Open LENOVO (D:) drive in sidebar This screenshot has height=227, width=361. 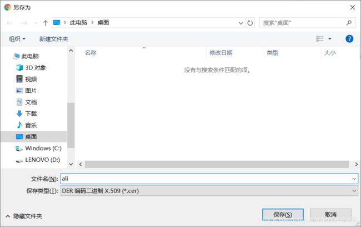pos(42,160)
